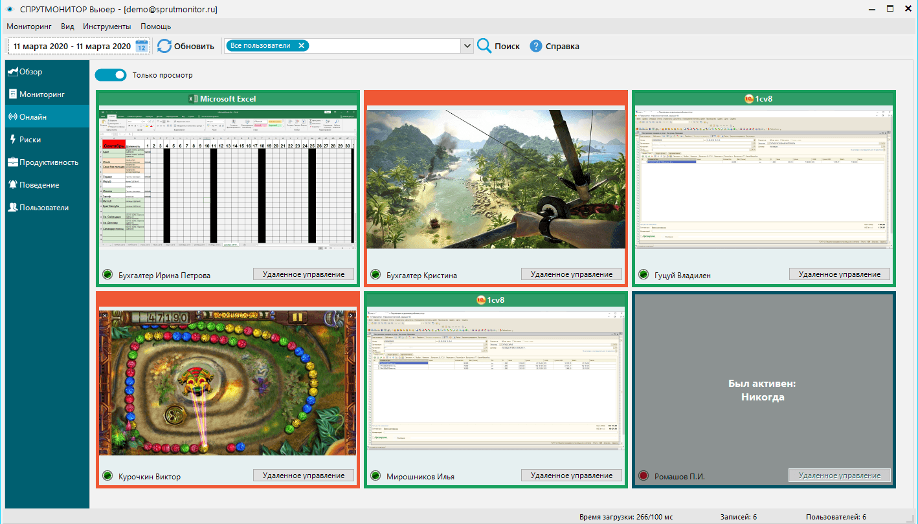Open the Продуктивность sidebar section

tap(47, 162)
